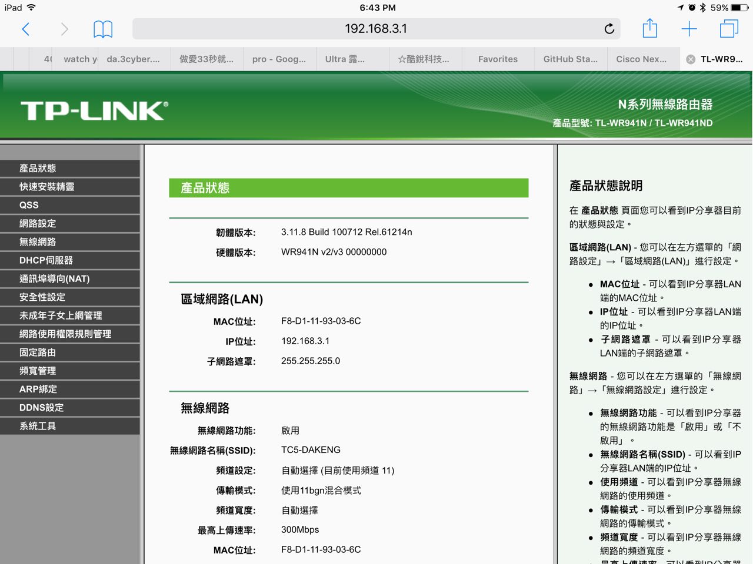Image resolution: width=753 pixels, height=564 pixels.
Task: Add a new tab with plus icon
Action: coord(689,29)
